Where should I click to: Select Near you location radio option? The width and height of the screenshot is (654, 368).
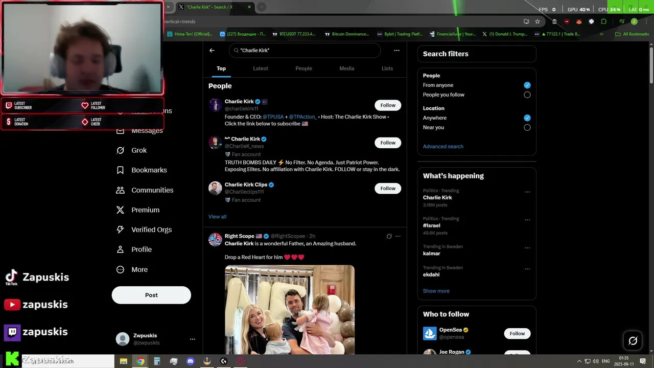(527, 128)
